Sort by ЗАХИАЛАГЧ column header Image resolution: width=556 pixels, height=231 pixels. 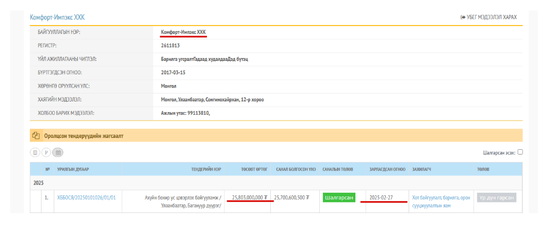click(x=421, y=169)
